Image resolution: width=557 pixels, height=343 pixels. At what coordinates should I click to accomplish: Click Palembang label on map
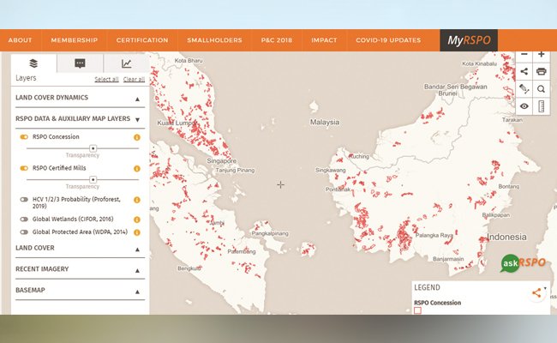(x=242, y=251)
